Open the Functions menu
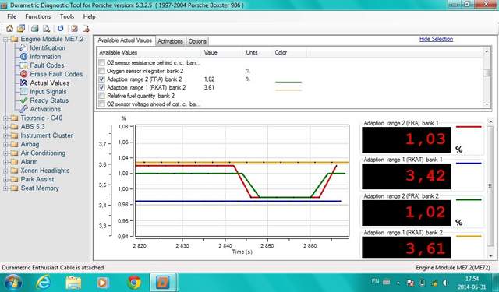499x292 pixels. 38,16
